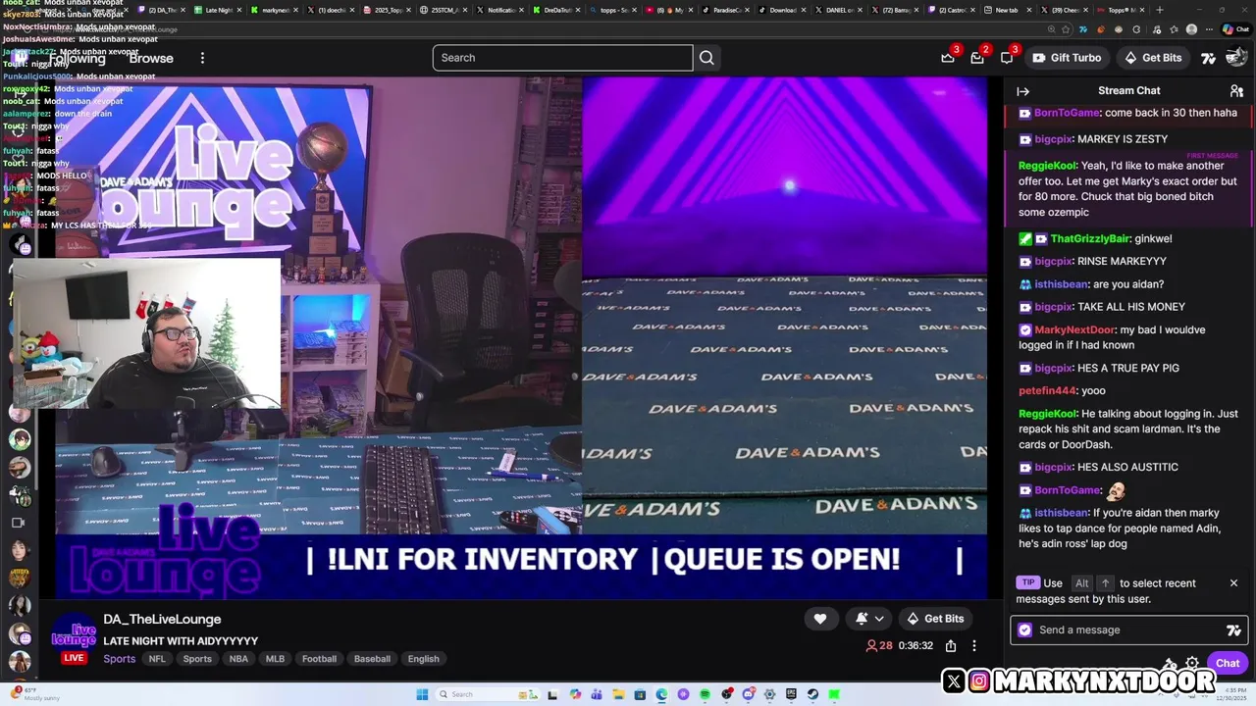Open the DA_TheLiveLounge channel name link

pos(162,619)
